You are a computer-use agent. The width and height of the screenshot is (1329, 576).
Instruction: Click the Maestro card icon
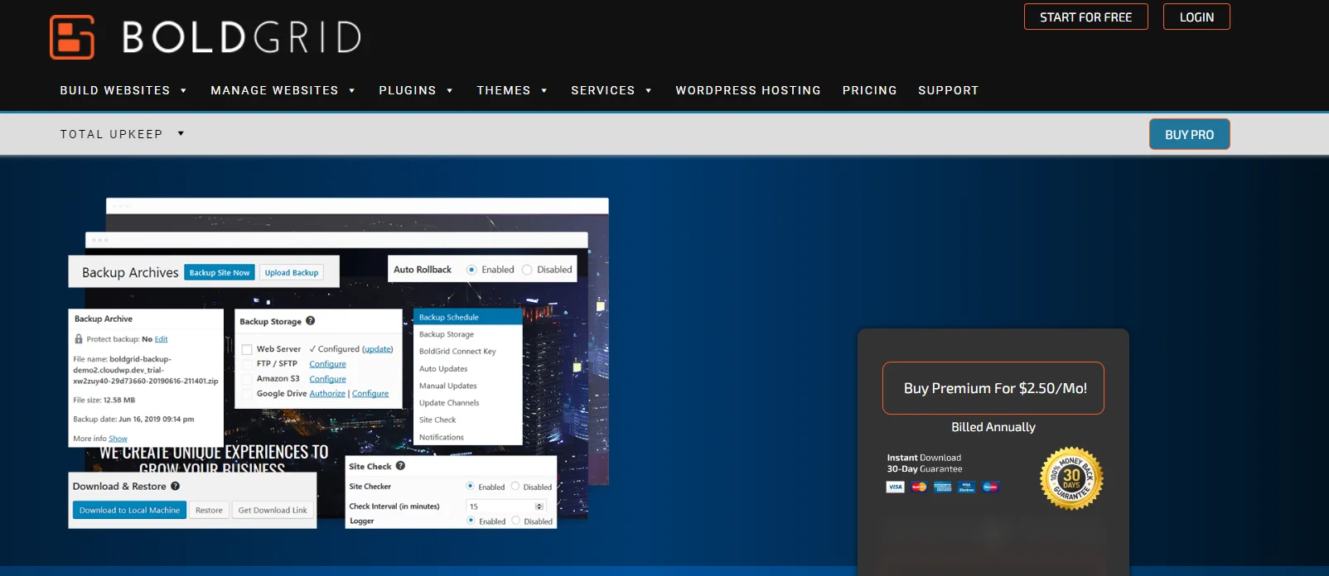(990, 487)
